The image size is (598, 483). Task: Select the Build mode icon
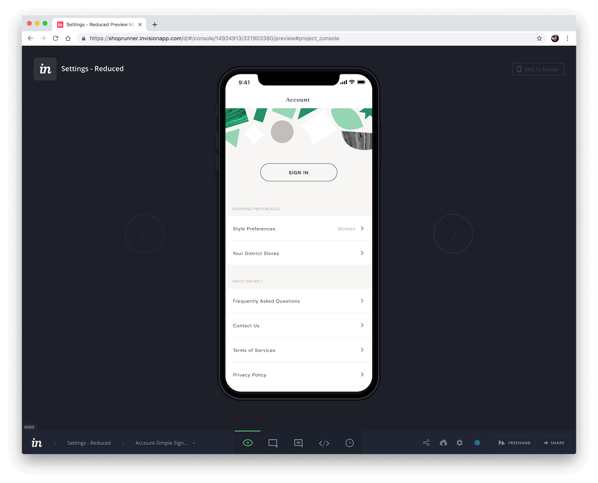point(273,443)
